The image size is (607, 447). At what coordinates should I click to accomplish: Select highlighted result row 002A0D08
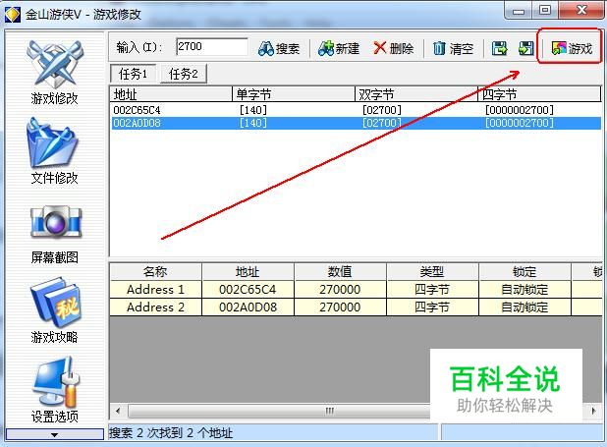click(x=356, y=123)
